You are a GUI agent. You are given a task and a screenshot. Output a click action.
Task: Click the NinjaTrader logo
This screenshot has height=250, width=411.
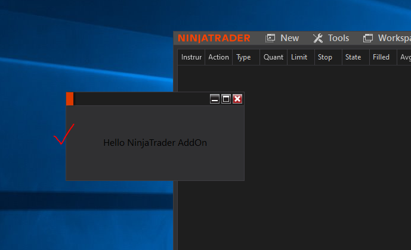(214, 38)
